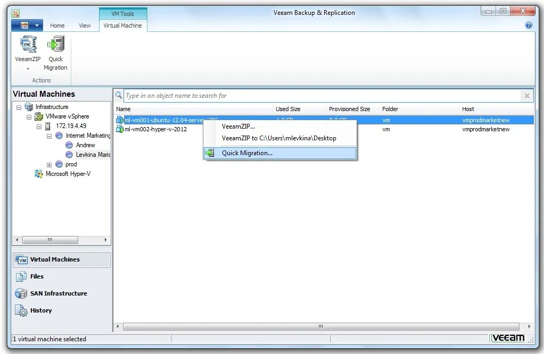Click the VeeamZIP ribbon icon
544x354 pixels.
(28, 44)
